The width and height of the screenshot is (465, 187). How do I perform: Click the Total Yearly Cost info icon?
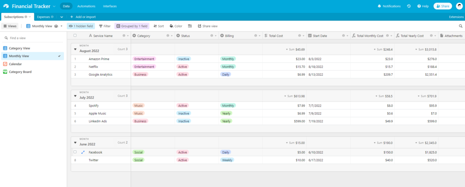[432, 36]
